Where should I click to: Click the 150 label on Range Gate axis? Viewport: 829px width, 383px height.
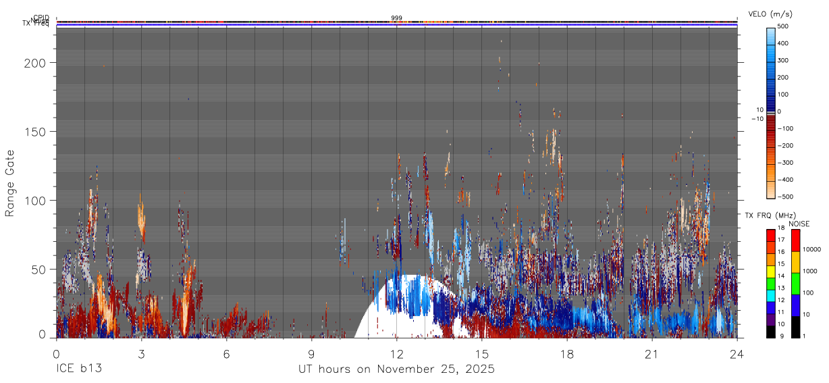pos(36,131)
